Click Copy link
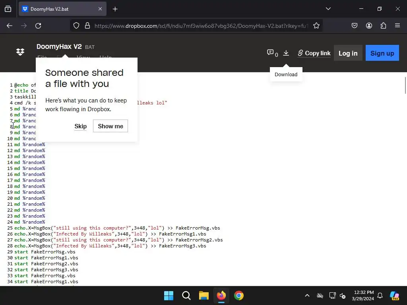The height and width of the screenshot is (305, 407). [x=314, y=53]
